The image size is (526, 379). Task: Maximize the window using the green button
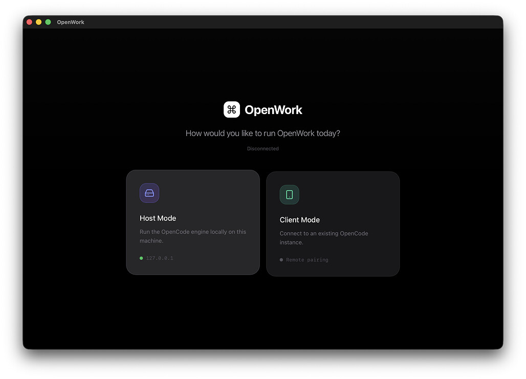[48, 22]
